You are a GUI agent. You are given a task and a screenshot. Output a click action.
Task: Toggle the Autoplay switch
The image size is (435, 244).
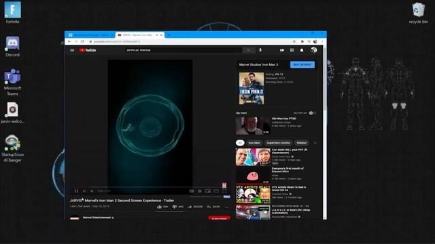pyautogui.click(x=312, y=113)
